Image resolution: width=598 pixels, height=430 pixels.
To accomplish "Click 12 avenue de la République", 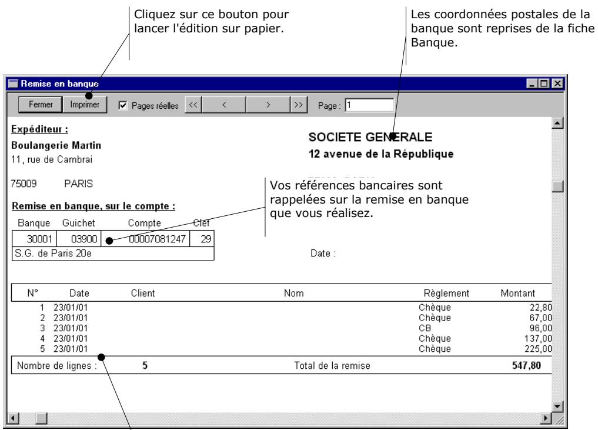I will coord(381,154).
